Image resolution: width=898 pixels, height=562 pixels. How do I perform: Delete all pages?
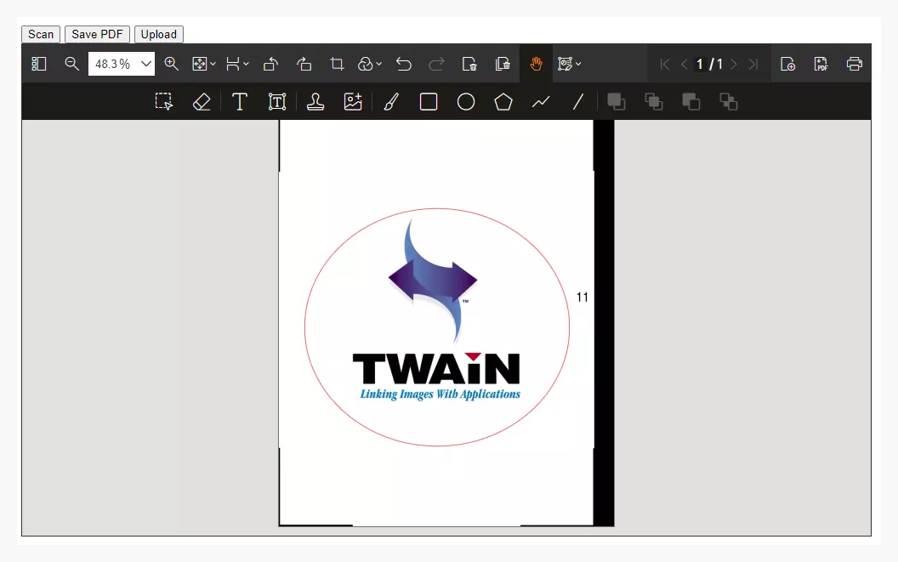[503, 64]
